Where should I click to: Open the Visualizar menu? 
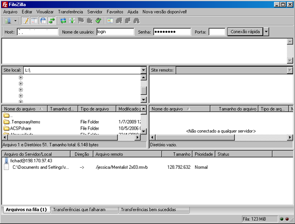tap(45, 12)
